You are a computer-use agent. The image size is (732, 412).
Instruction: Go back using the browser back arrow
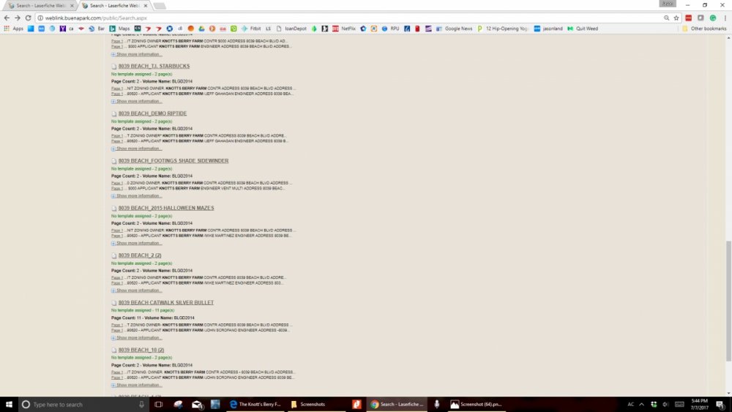7,18
